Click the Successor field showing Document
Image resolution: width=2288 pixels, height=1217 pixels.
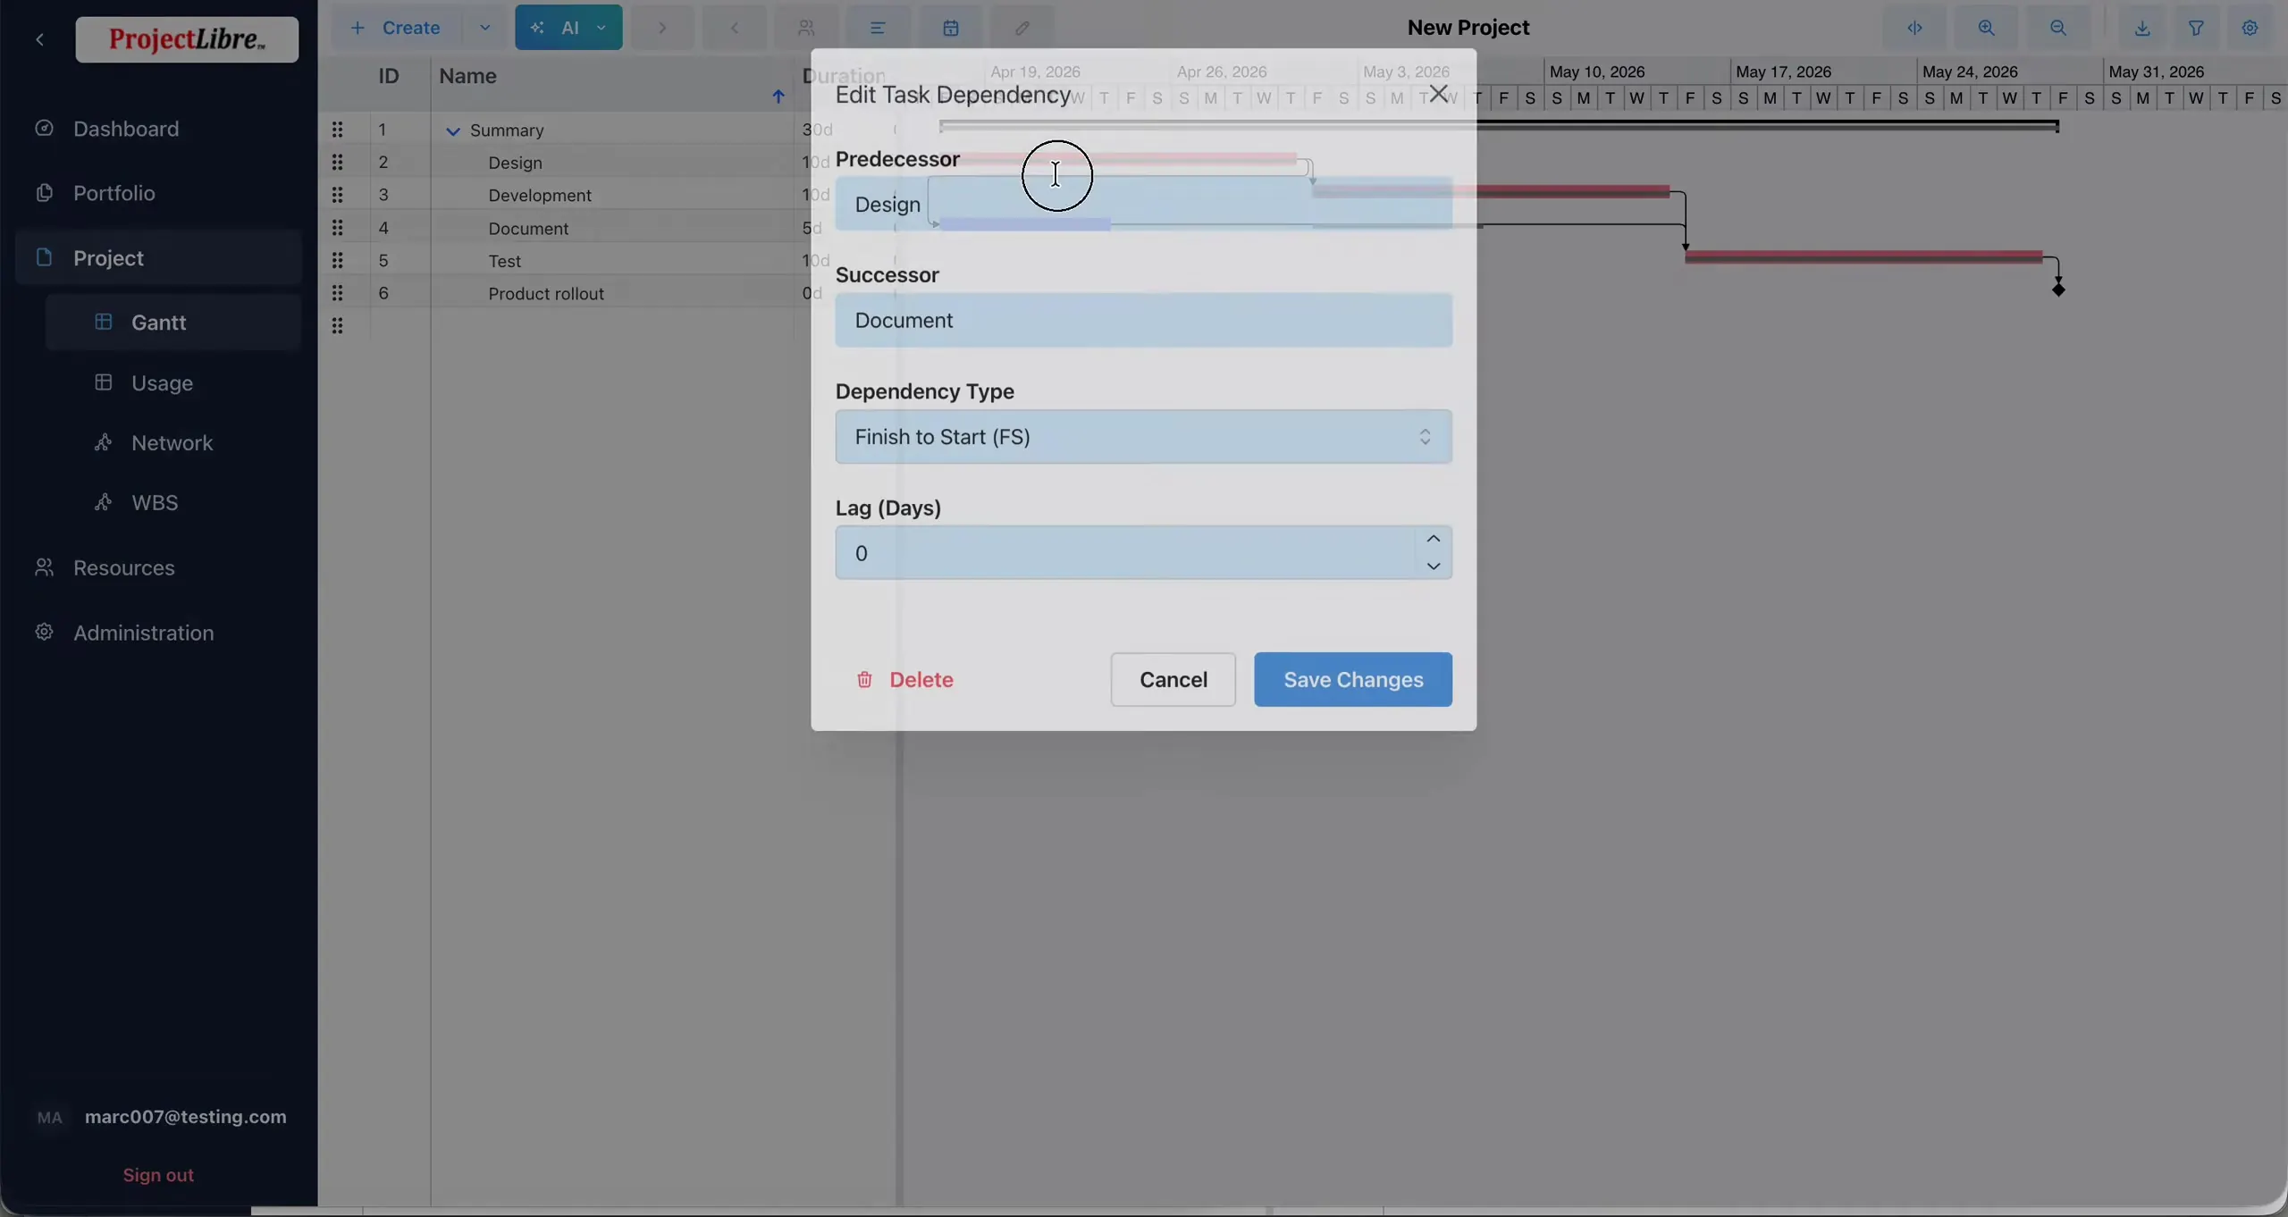coord(1143,320)
